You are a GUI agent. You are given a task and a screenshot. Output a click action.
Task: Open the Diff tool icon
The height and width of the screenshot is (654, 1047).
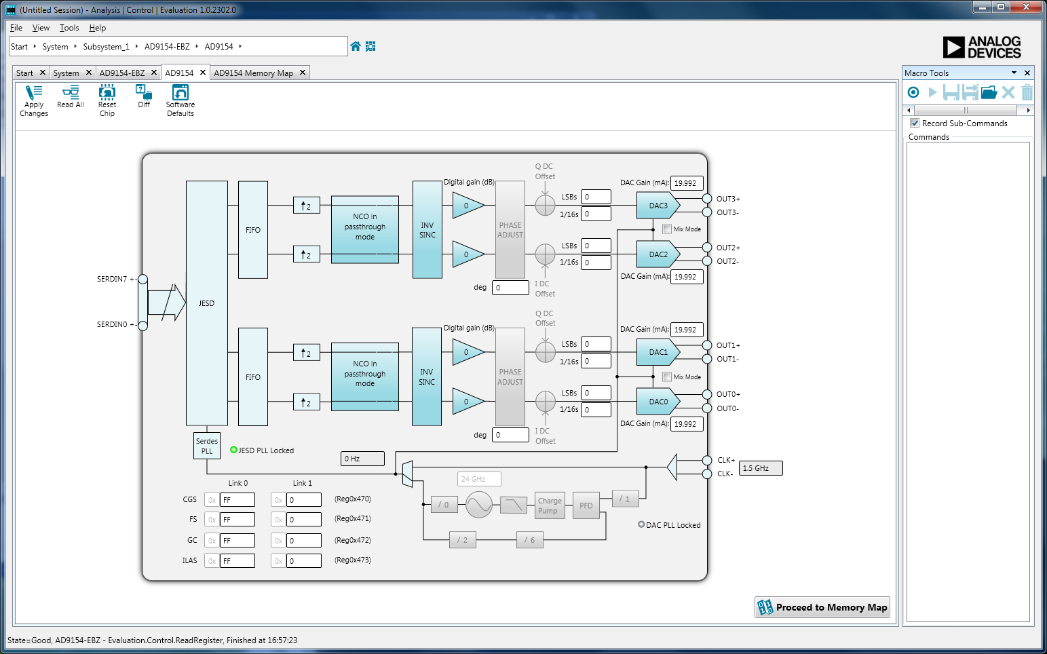(144, 93)
